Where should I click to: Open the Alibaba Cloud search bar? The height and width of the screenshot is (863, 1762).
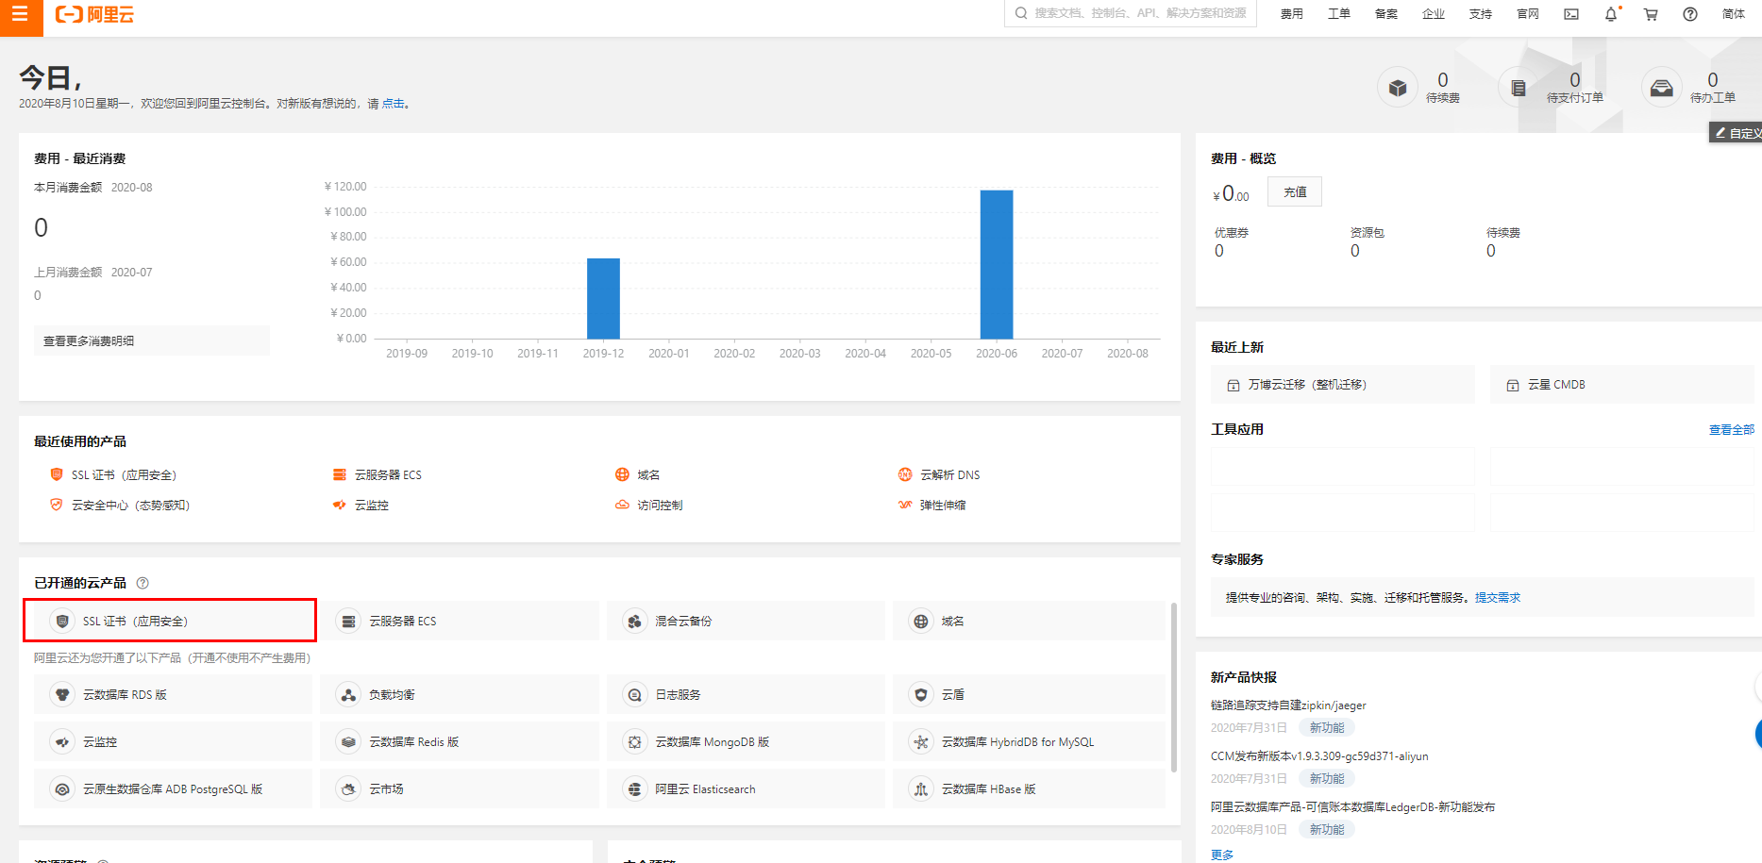pyautogui.click(x=1129, y=13)
